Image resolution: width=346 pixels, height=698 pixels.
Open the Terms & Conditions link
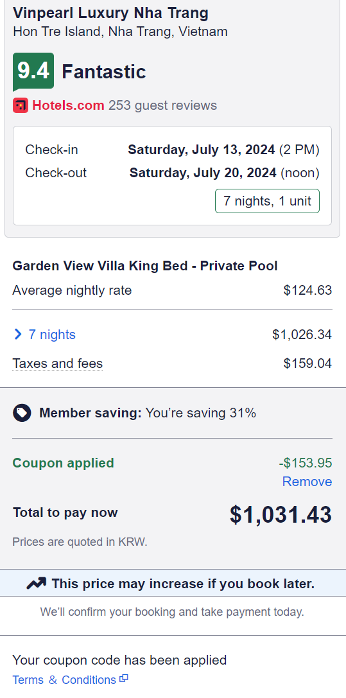(64, 680)
